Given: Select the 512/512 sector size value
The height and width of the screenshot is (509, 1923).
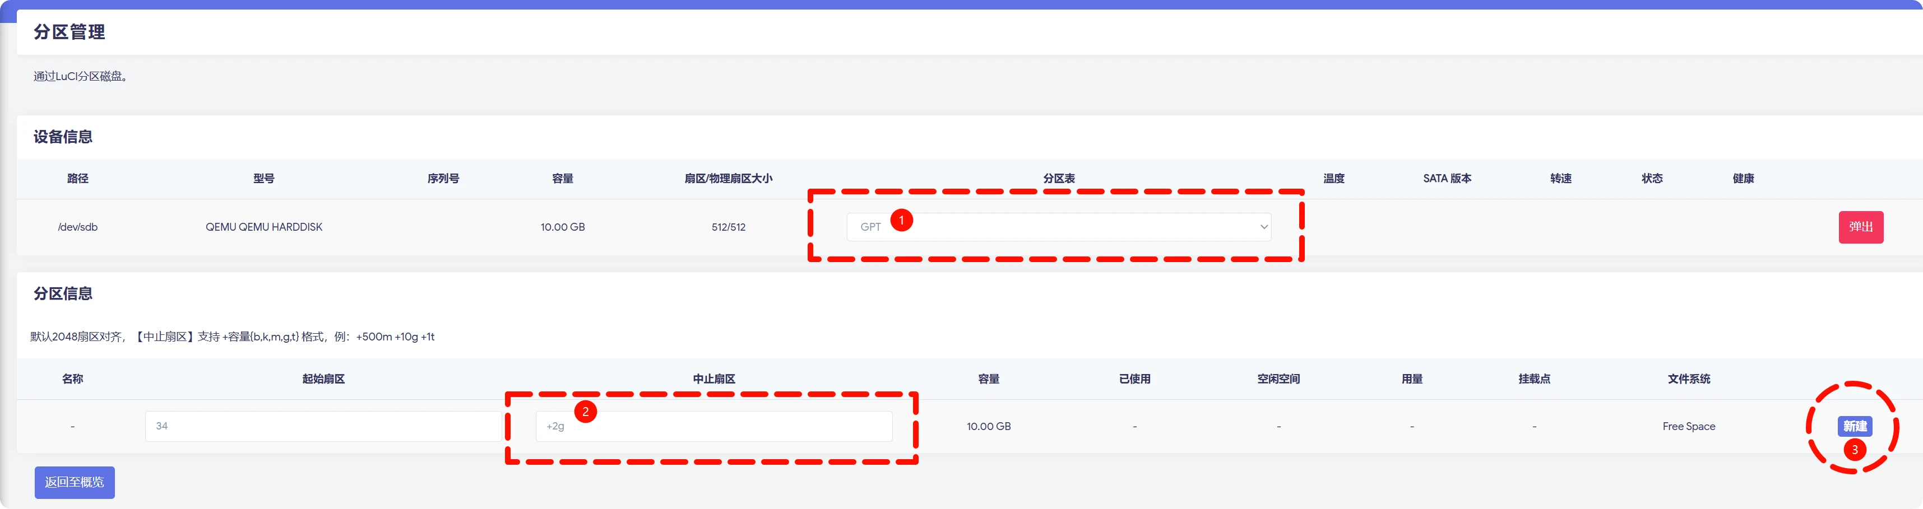Looking at the screenshot, I should pos(729,227).
